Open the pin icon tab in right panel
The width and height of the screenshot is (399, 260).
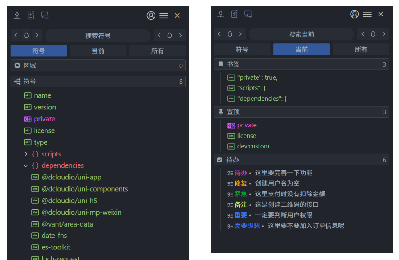click(x=221, y=14)
